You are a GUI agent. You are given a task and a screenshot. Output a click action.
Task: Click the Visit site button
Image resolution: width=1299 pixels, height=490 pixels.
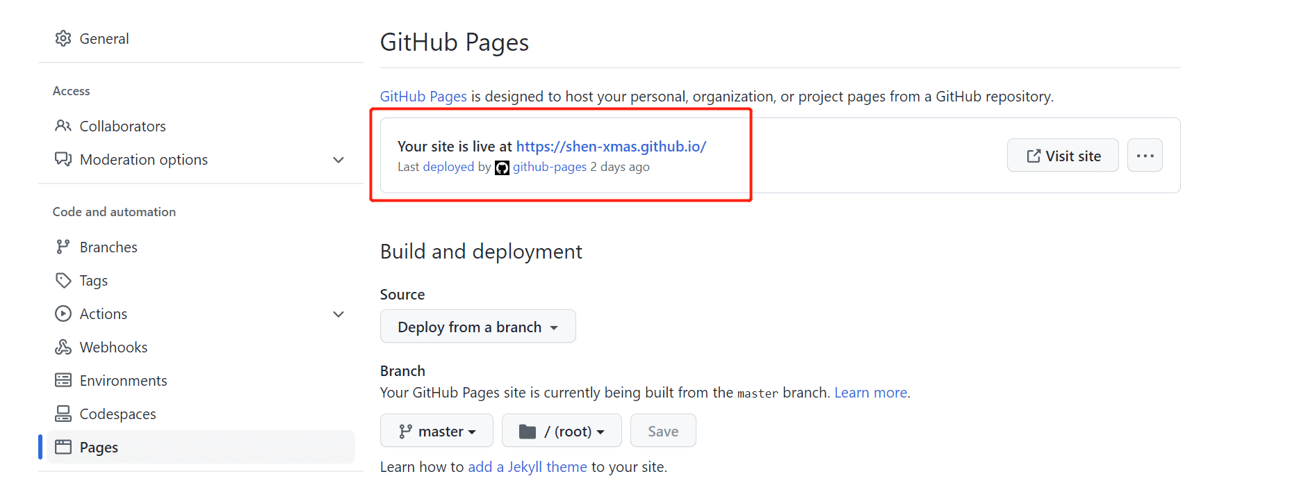[1063, 156]
